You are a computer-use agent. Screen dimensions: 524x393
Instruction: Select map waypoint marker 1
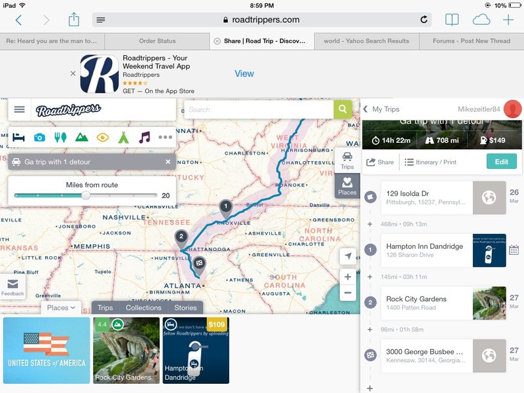point(225,208)
